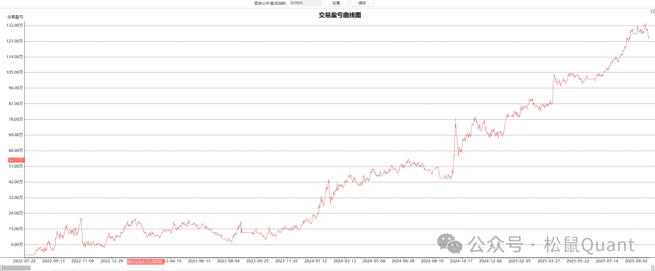Click the 96.00万 y-axis label
The height and width of the screenshot is (271, 655).
[16, 88]
